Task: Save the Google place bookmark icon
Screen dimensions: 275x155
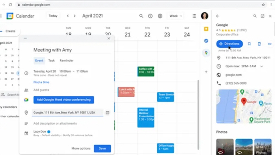Action: pos(249,44)
